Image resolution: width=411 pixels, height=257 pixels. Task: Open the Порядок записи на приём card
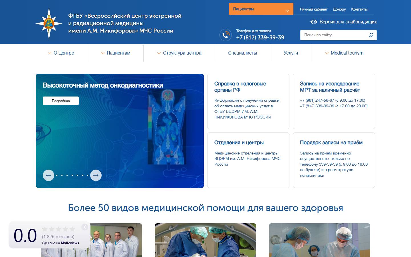coord(334,160)
